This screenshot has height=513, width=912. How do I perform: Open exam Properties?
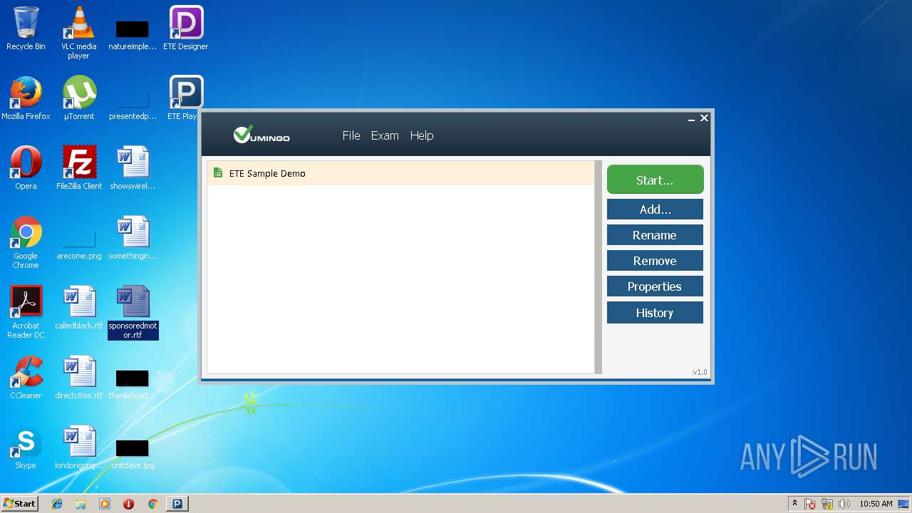(655, 286)
